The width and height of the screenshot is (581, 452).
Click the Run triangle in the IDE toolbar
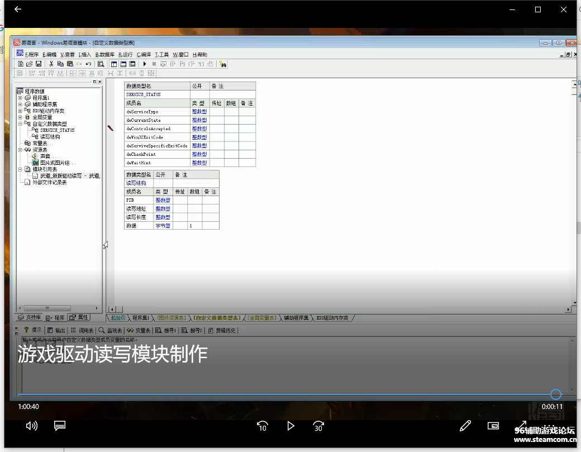point(145,64)
